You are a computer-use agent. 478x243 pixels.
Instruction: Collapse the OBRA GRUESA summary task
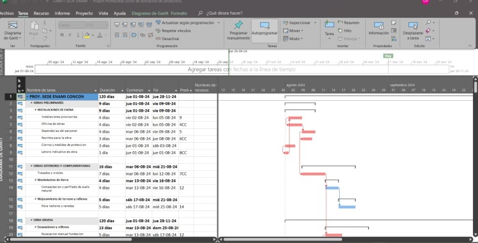32,220
